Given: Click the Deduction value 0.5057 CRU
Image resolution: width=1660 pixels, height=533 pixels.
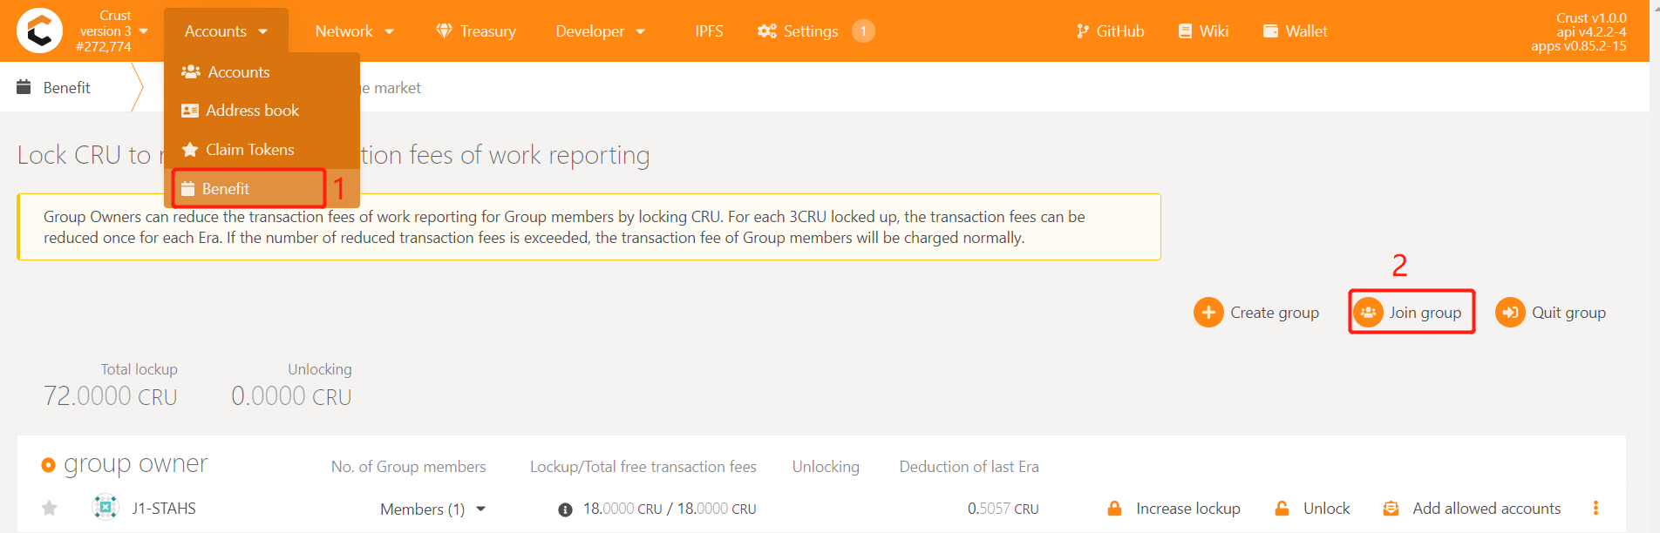Looking at the screenshot, I should [x=1003, y=509].
